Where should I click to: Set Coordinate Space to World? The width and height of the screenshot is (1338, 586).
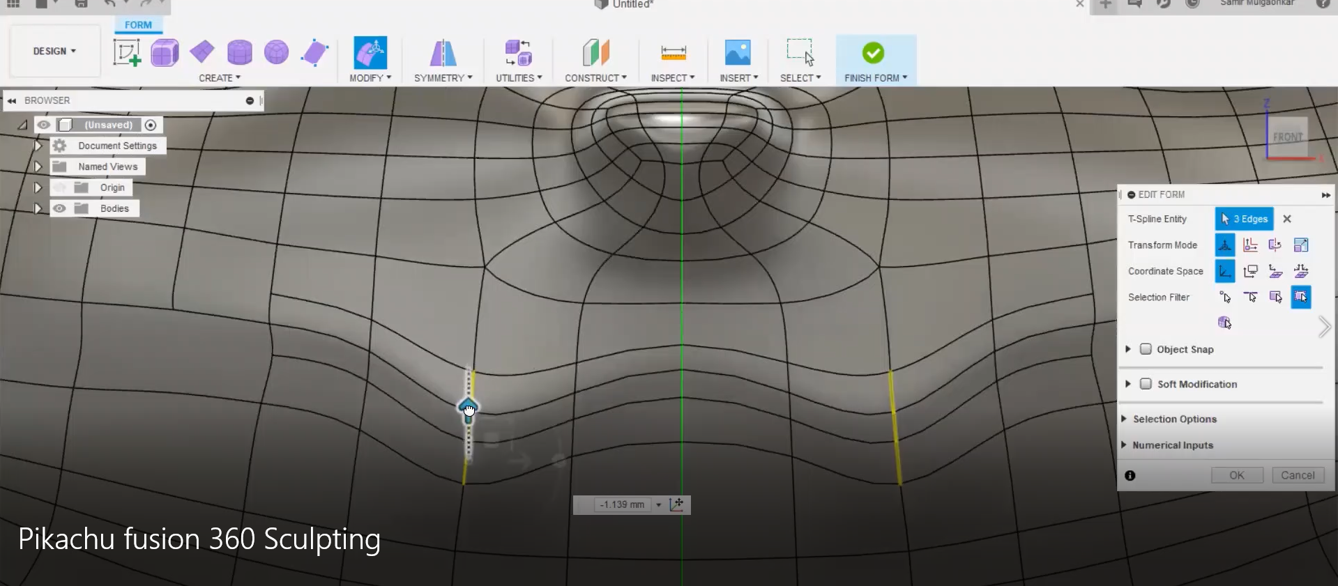click(x=1225, y=271)
